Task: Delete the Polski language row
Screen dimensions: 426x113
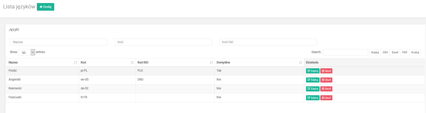Action: [326, 71]
